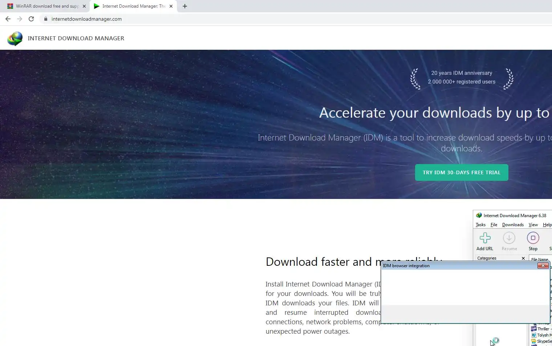This screenshot has width=552, height=346.
Task: Click the File Name column header
Action: click(x=540, y=259)
